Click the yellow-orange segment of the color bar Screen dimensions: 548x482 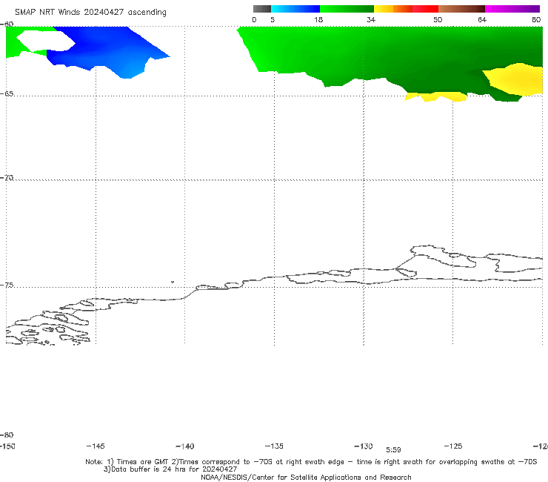tap(392, 9)
